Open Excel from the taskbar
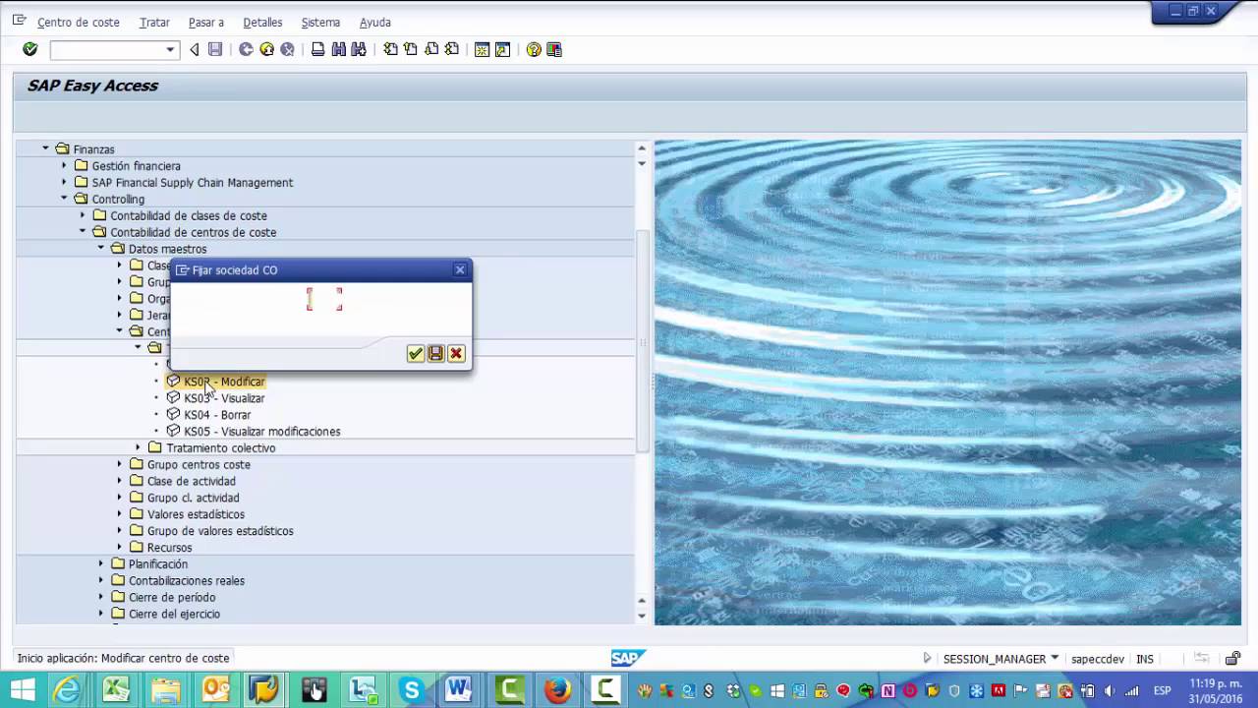 click(116, 690)
